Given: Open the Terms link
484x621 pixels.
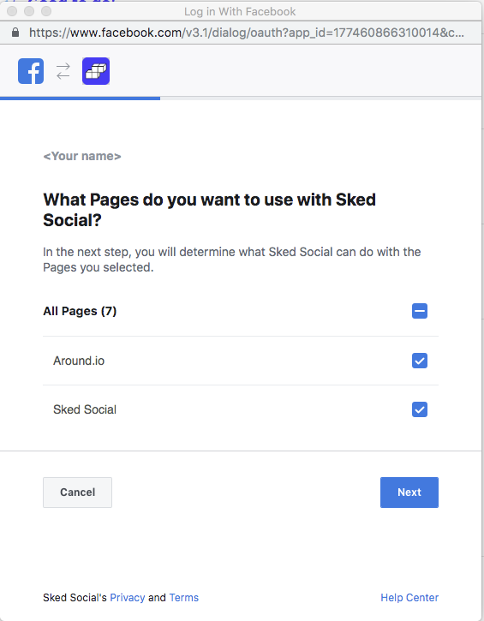Looking at the screenshot, I should 184,598.
